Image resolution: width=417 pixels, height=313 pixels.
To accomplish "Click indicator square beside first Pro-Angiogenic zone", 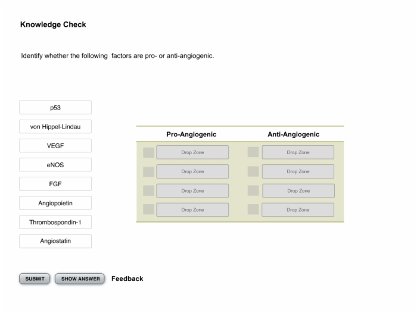I will (x=149, y=152).
